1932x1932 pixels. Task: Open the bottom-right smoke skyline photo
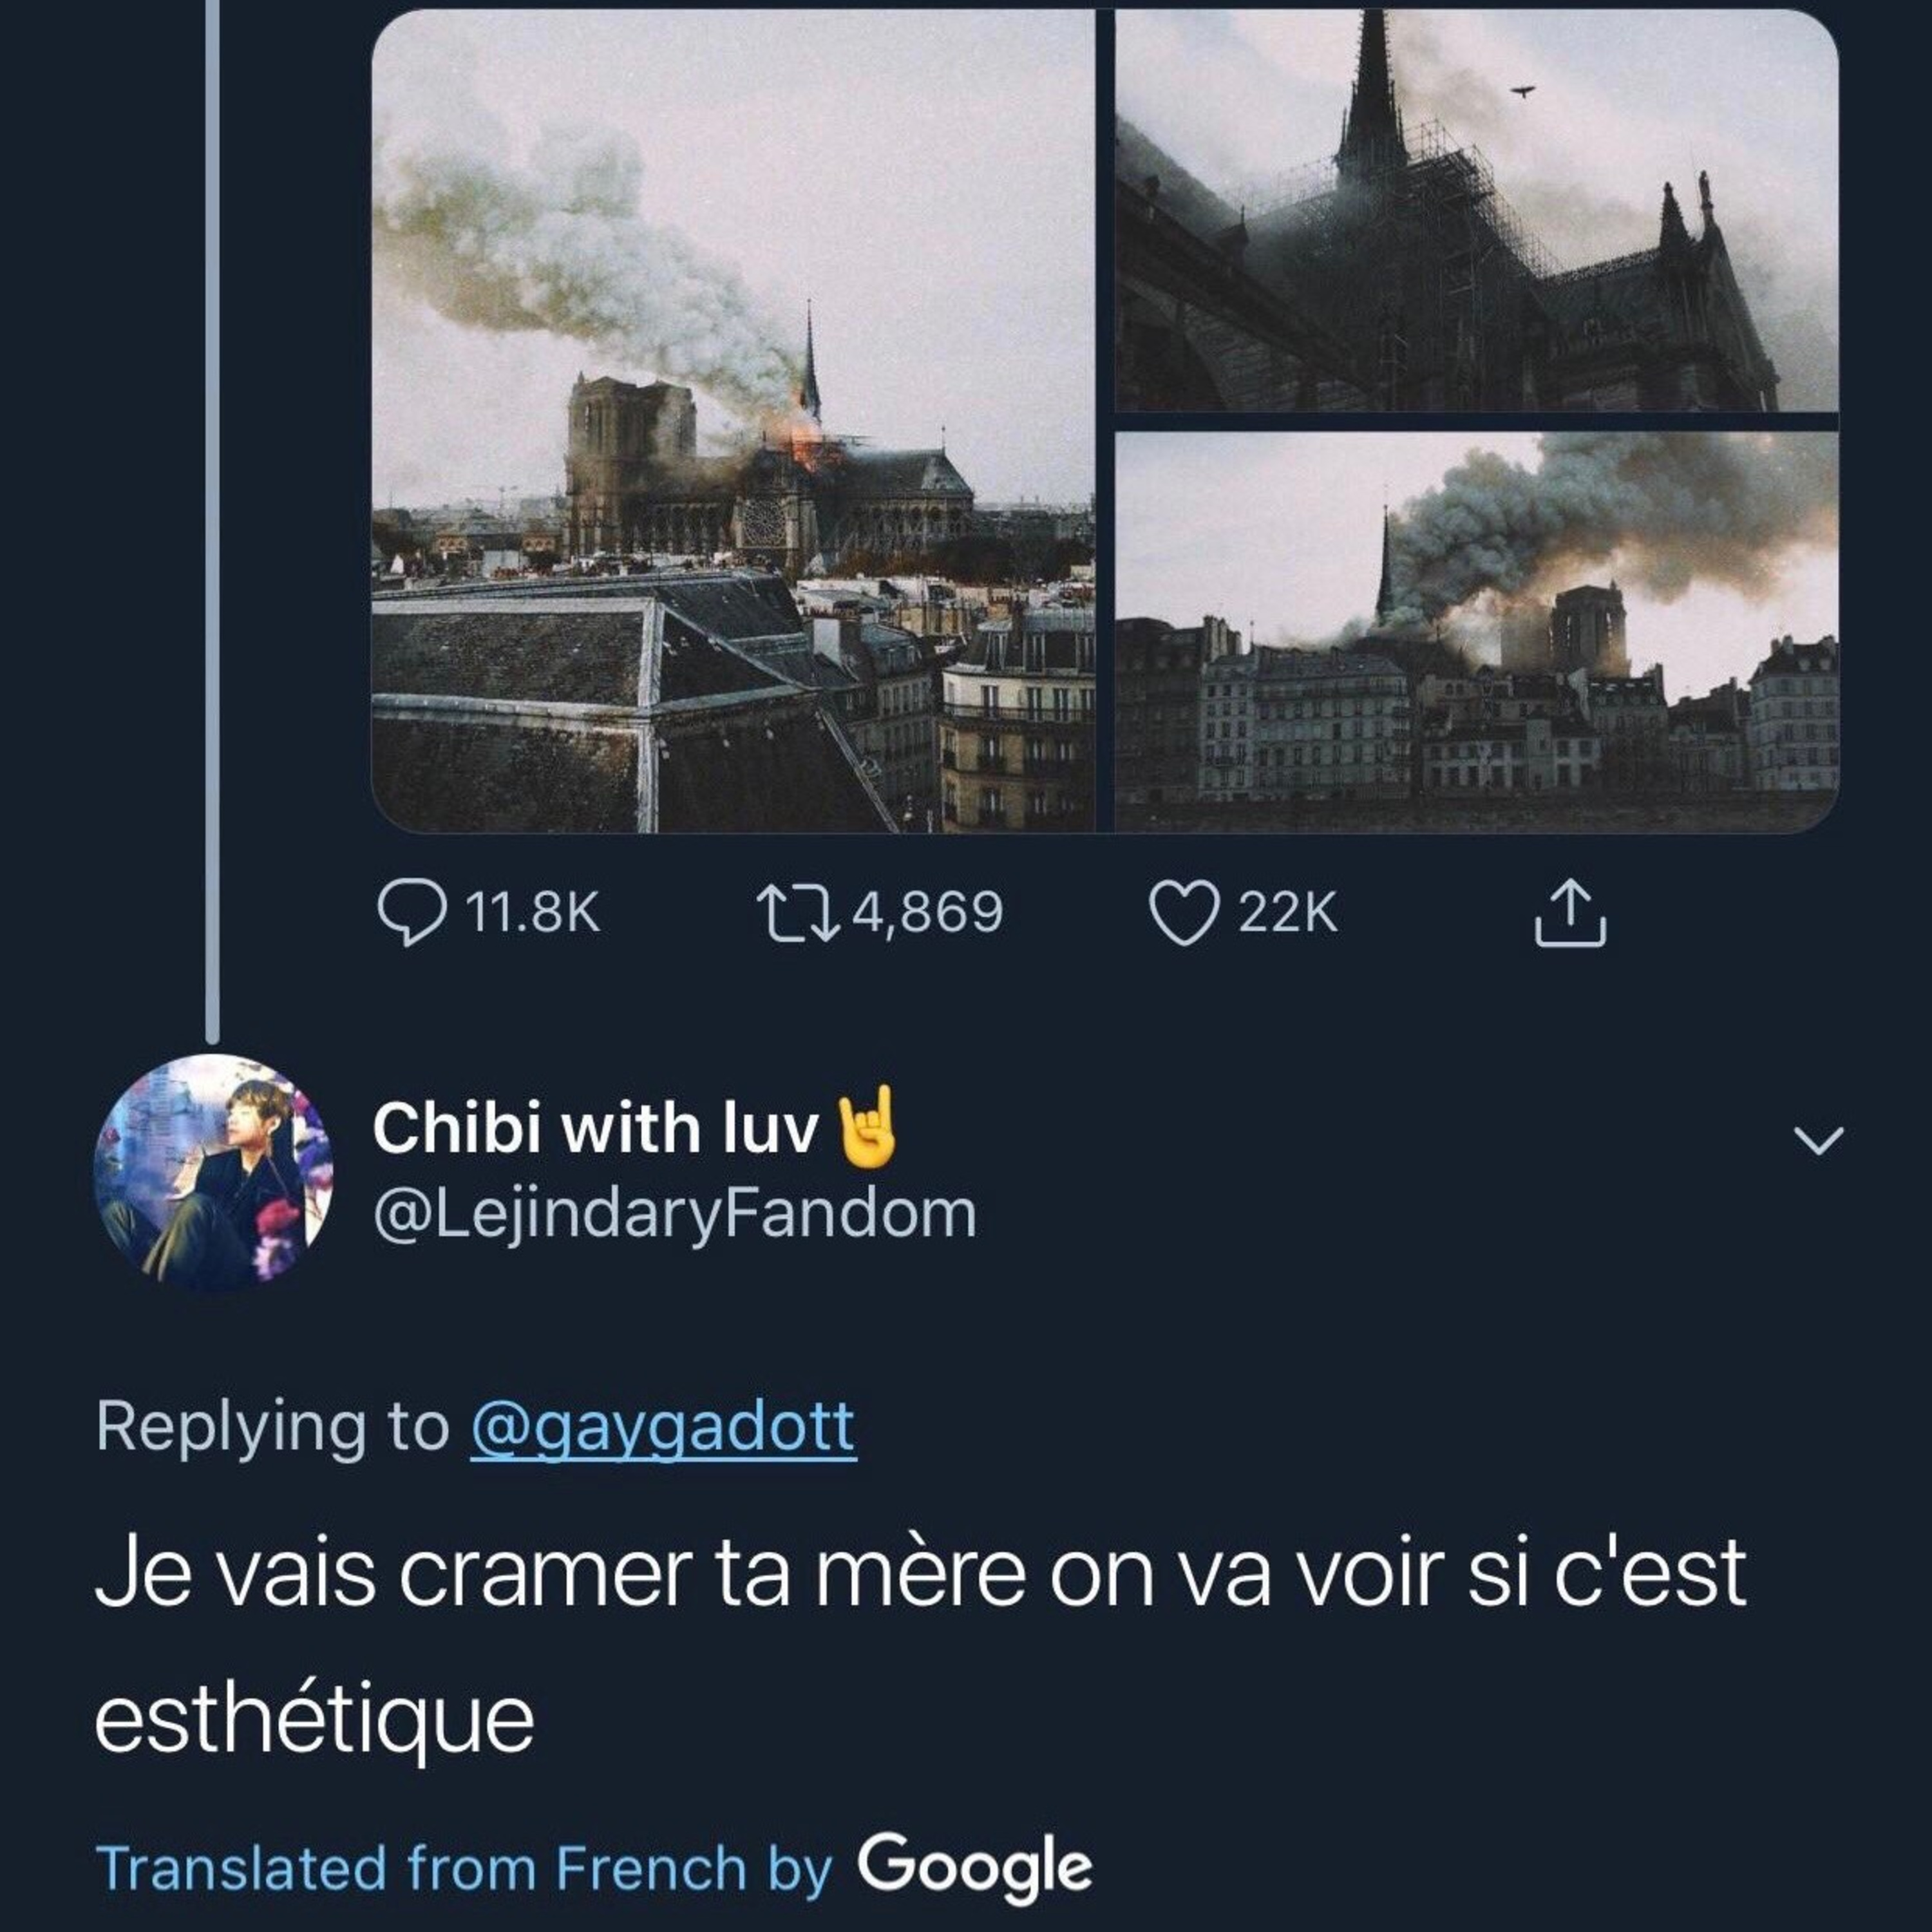coord(1476,631)
